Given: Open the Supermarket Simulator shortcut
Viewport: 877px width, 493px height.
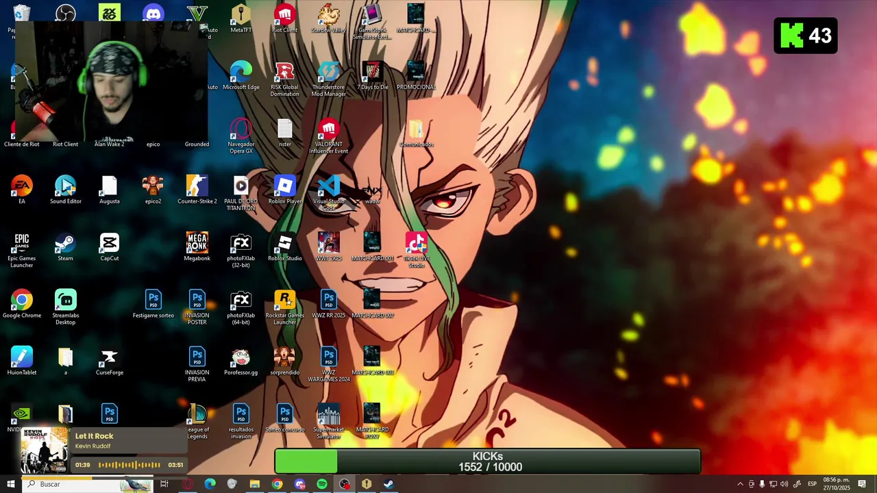Looking at the screenshot, I should [x=329, y=421].
